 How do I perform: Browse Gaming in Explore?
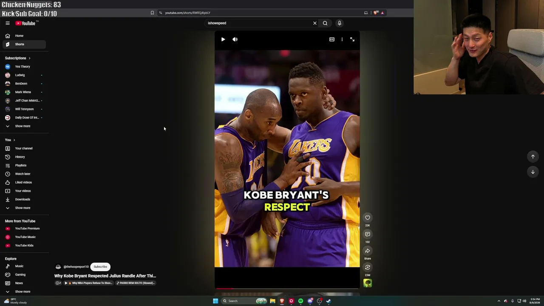click(x=24, y=275)
